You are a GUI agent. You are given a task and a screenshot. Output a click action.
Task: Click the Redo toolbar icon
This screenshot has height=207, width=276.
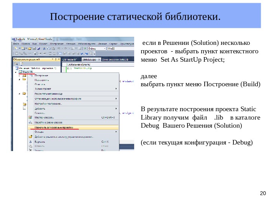66,48
